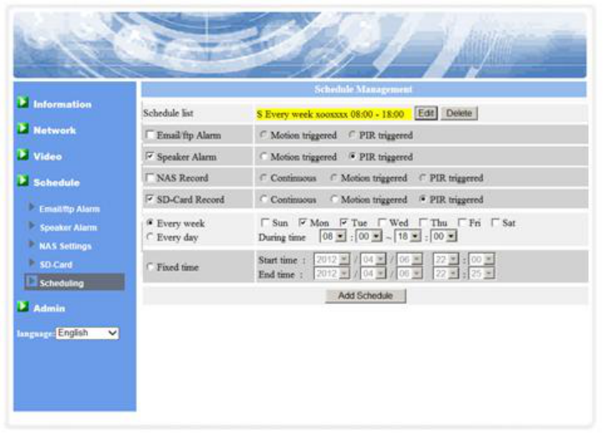Check the Sun day checkbox
This screenshot has width=605, height=436.
pos(265,222)
